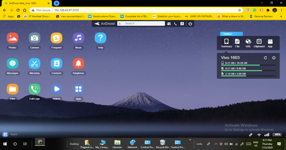
Task: Open the Help icon
Action: click(101, 38)
